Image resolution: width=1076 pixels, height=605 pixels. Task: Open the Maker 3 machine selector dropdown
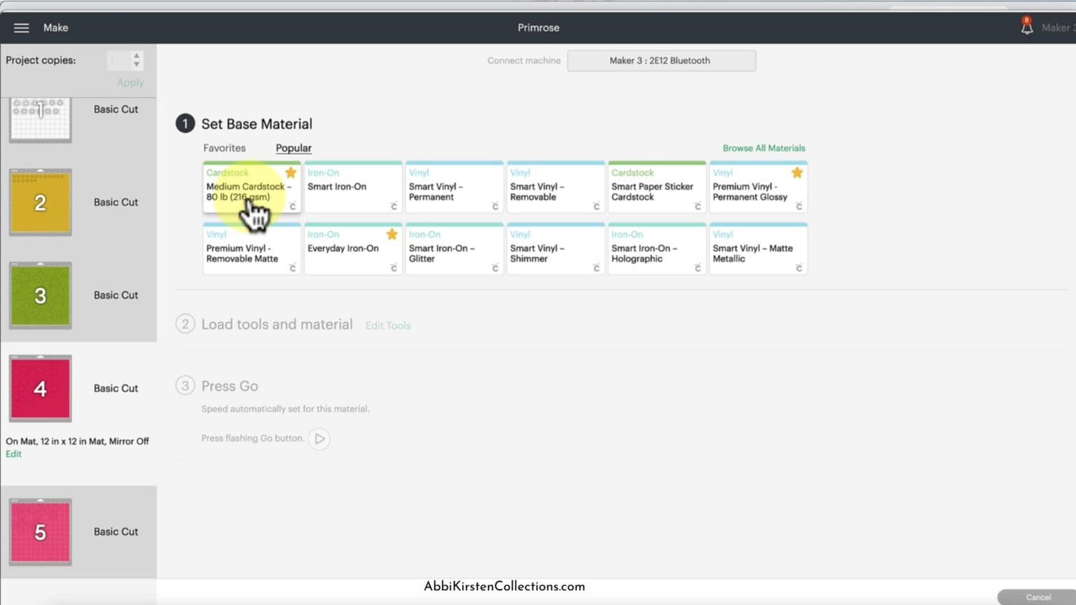[661, 60]
